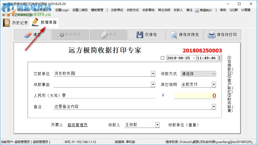The width and height of the screenshot is (257, 145).
Task: Open the 其它说明 menu item
Action: (164, 10)
